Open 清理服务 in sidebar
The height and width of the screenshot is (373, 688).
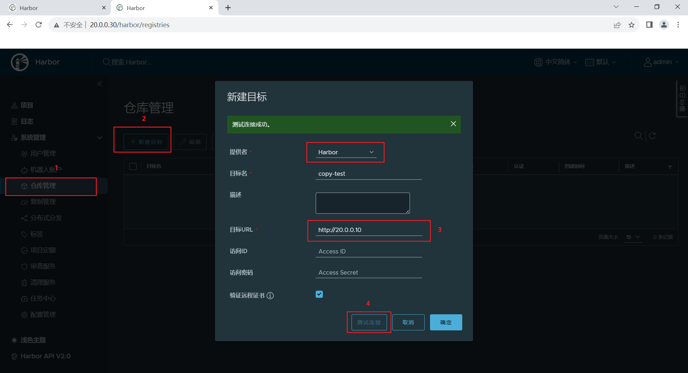click(43, 282)
